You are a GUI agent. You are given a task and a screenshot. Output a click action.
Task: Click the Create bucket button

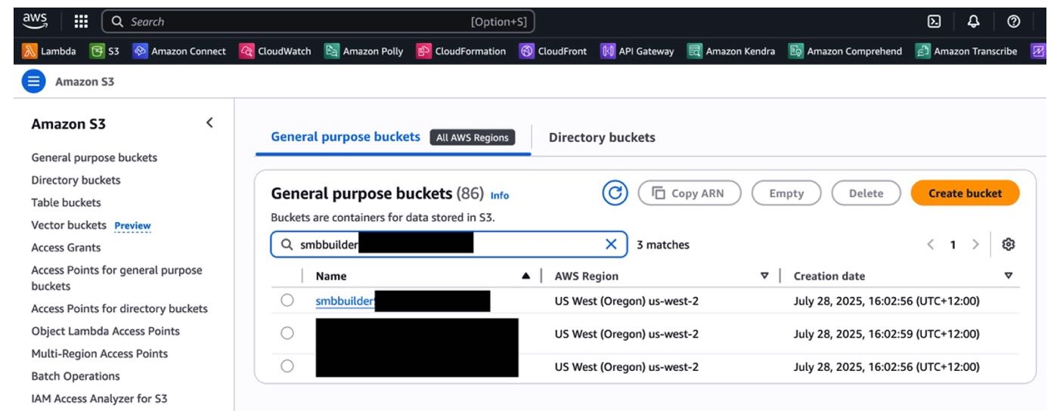coord(965,193)
